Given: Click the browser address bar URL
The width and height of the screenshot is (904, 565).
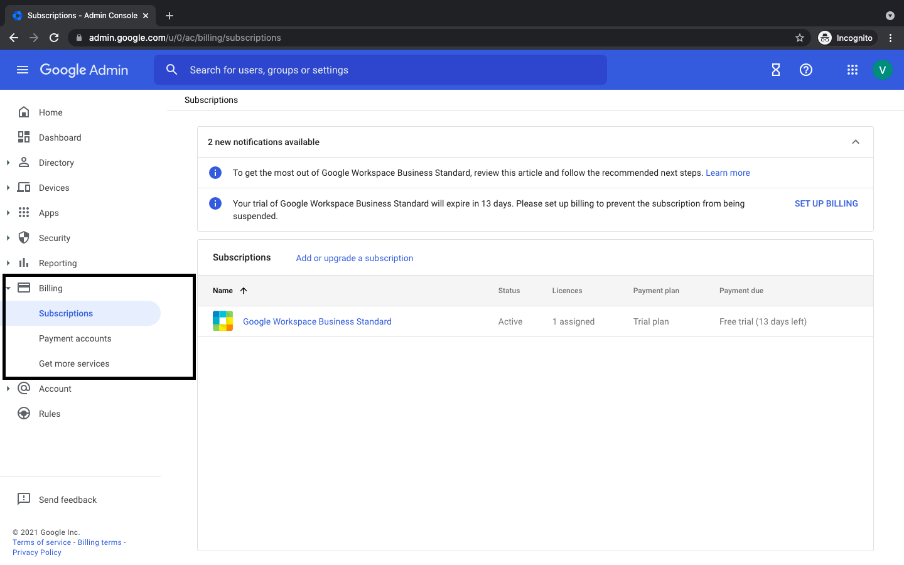Looking at the screenshot, I should (x=185, y=38).
